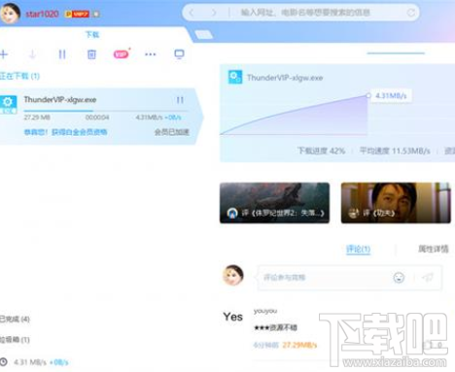
Task: Click the VIP2 membership badge
Action: tap(77, 14)
